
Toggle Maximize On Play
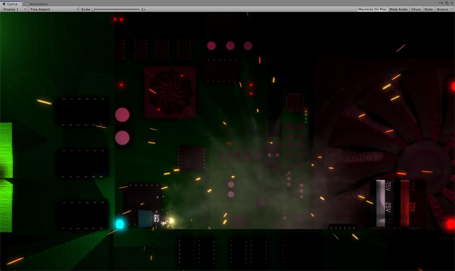[x=372, y=9]
